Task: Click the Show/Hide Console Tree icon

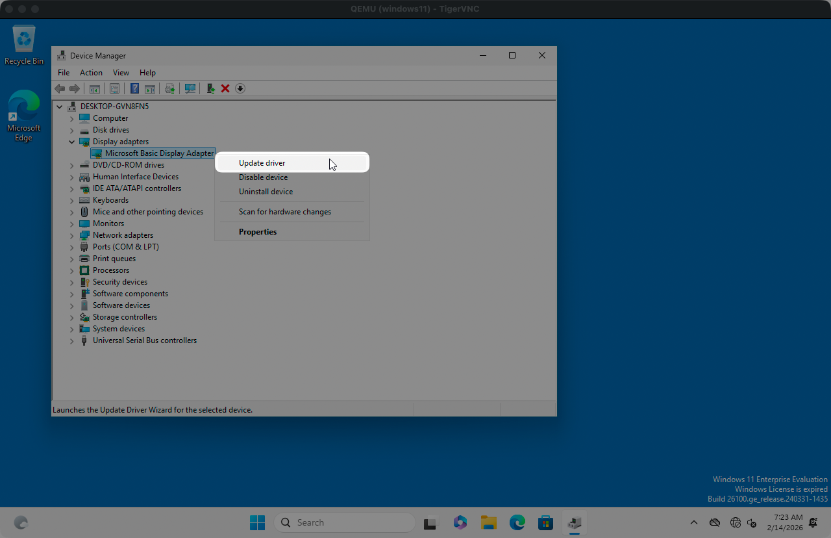Action: [x=95, y=88]
